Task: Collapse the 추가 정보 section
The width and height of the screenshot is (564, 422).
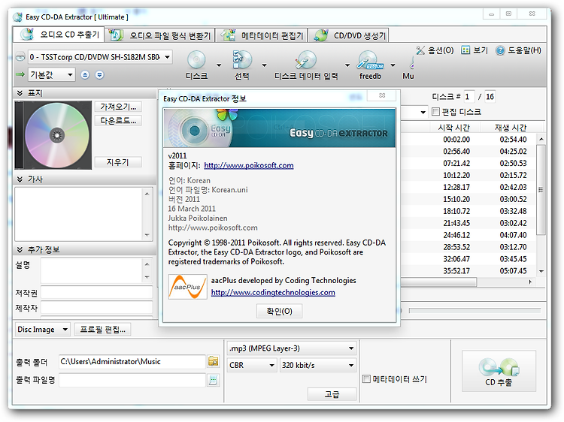Action: tap(20, 249)
